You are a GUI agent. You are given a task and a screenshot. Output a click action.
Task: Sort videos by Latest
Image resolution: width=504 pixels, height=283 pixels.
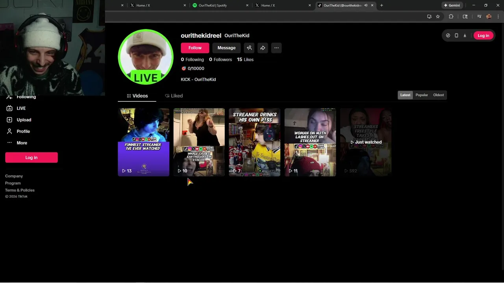[405, 95]
